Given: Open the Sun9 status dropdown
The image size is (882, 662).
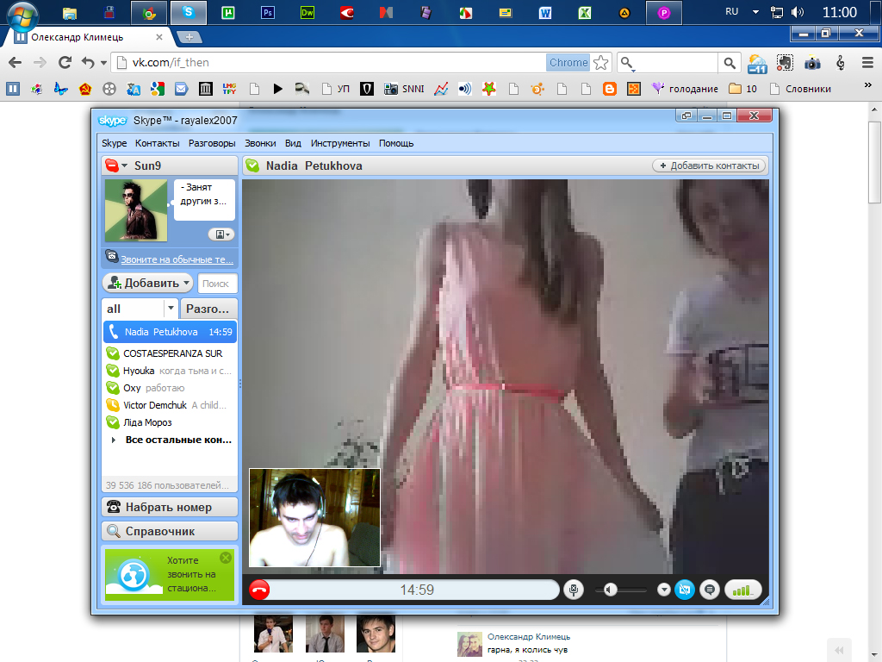Looking at the screenshot, I should (124, 165).
